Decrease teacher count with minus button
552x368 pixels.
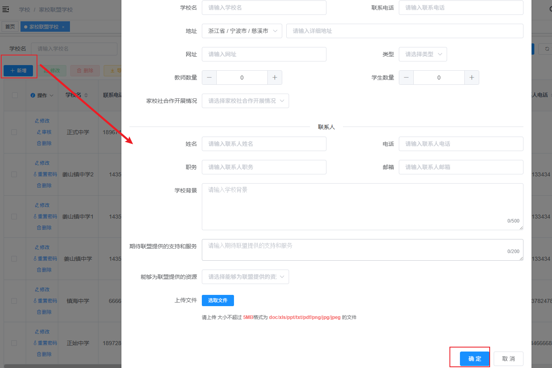[209, 78]
